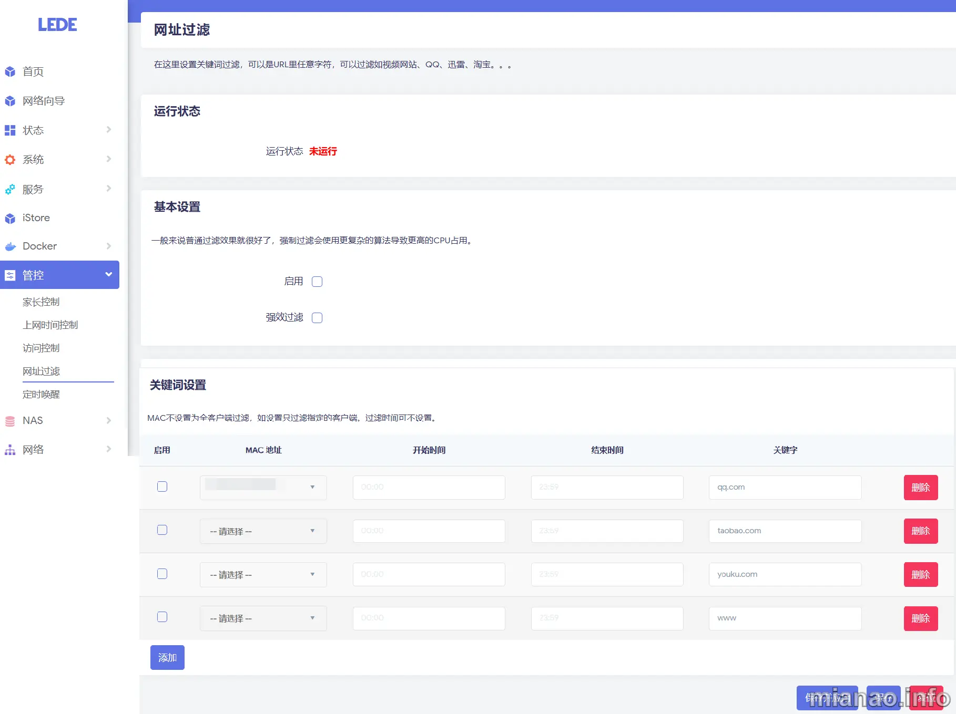The height and width of the screenshot is (714, 956).
Task: Toggle the 强效过滤 checkbox
Action: click(x=317, y=318)
